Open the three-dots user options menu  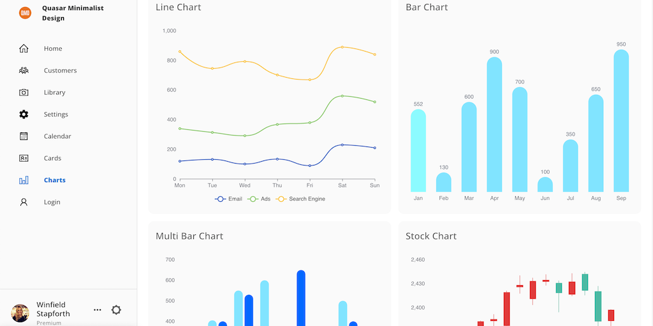[x=98, y=310]
